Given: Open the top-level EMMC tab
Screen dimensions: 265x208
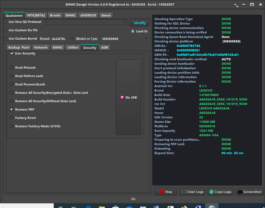Looking at the screenshot, I should 71,15.
